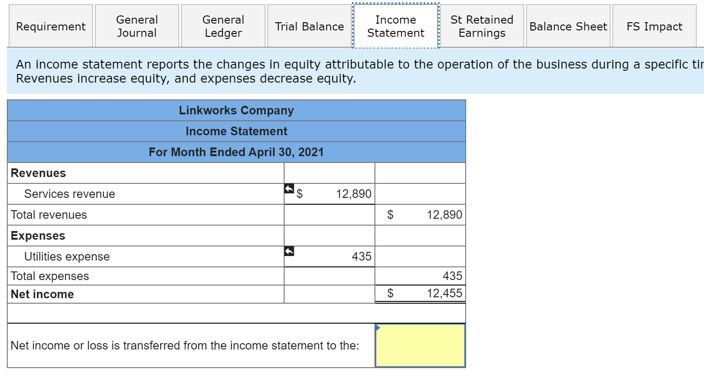Click the Linkworks Company header
Image resolution: width=704 pixels, height=374 pixels.
[x=236, y=110]
